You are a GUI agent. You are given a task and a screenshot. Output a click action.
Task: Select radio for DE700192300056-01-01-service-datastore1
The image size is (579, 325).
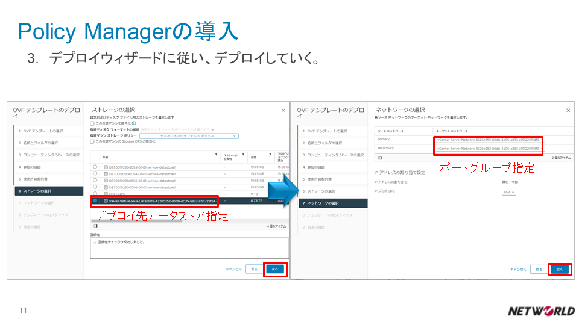click(x=95, y=187)
